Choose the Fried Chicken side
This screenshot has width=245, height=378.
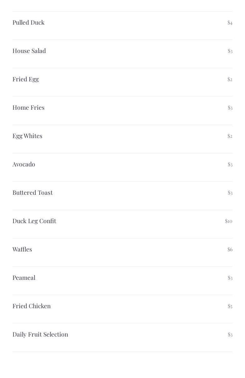[32, 306]
